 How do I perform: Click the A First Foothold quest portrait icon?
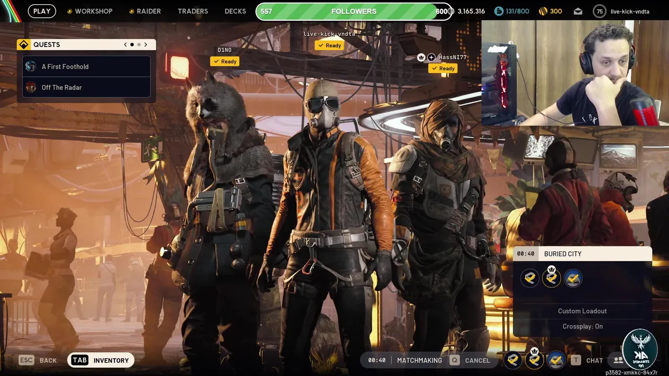[x=31, y=66]
